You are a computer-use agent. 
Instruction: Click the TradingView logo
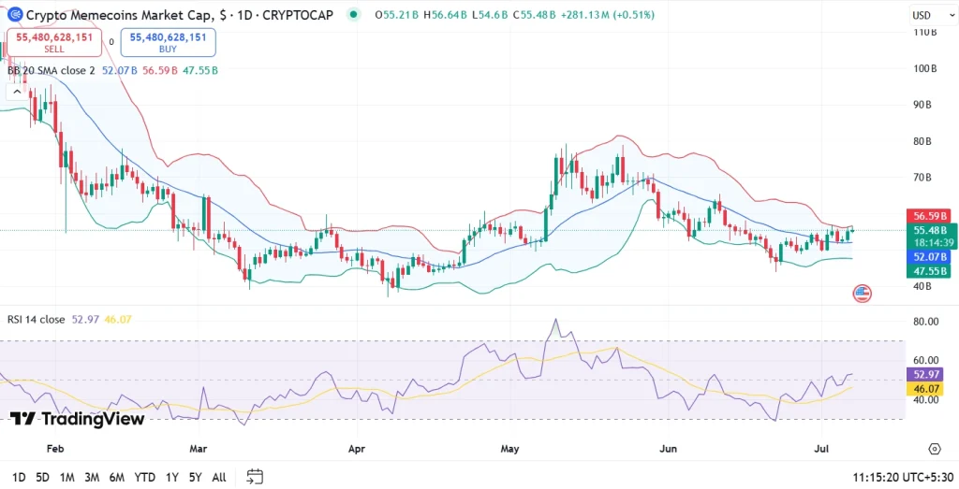(77, 419)
